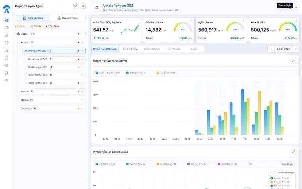Open the Alarm tab
Viewport: 302px width, 189px height.
point(194,49)
